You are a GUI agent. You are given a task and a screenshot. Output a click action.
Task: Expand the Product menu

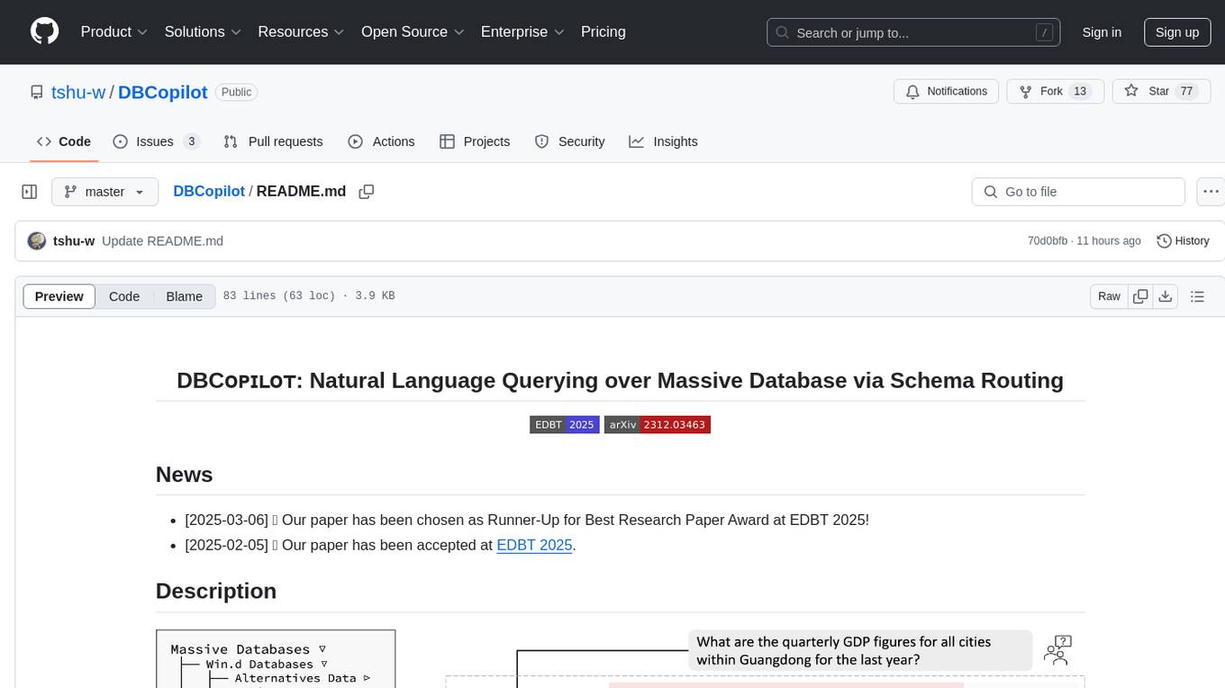pos(114,32)
